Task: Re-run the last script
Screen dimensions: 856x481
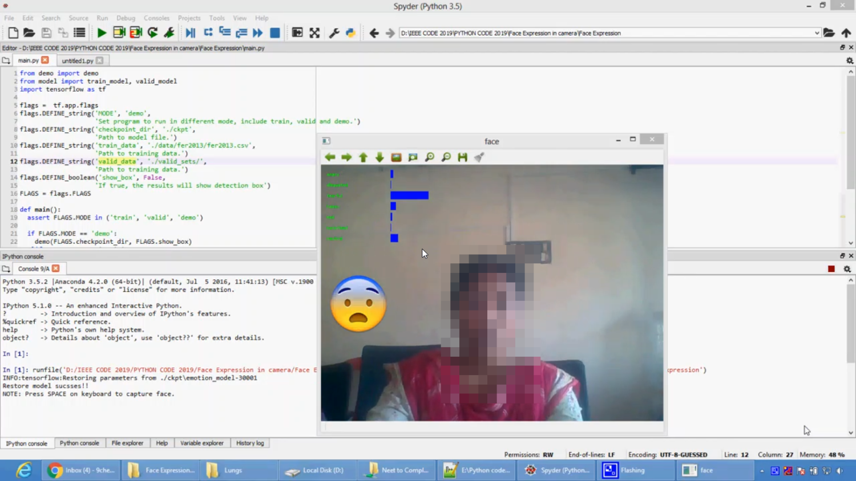Action: coord(152,33)
